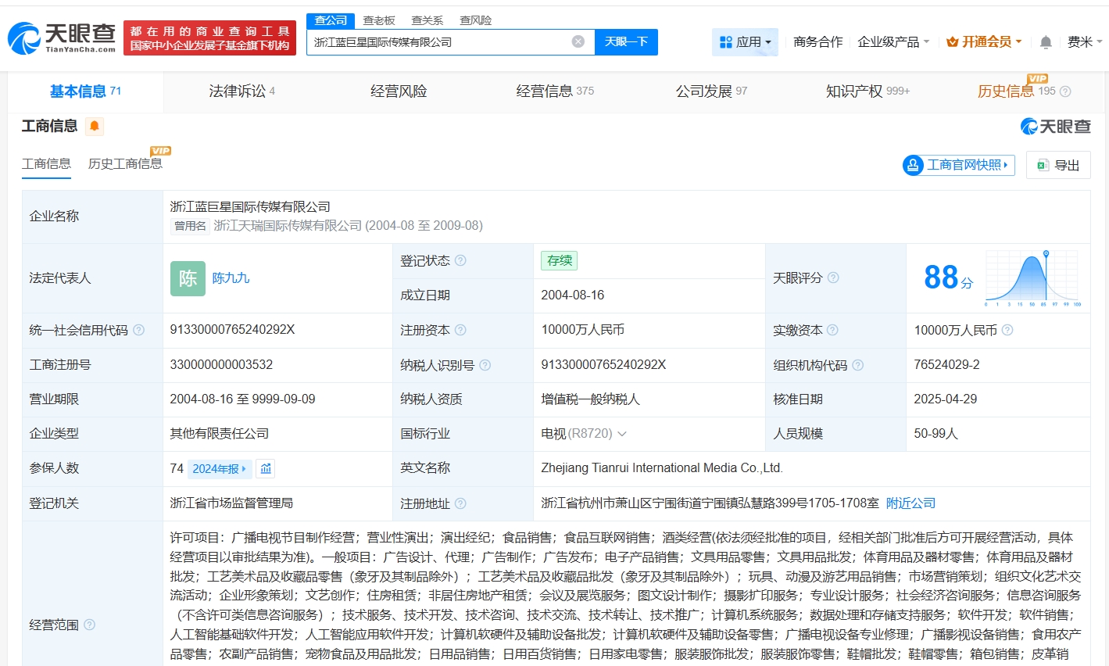Click establishment date 2004-08-16
Viewport: 1109px width, 666px height.
pyautogui.click(x=573, y=295)
